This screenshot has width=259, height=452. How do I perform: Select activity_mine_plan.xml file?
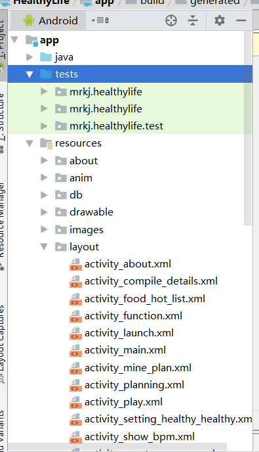(x=138, y=367)
